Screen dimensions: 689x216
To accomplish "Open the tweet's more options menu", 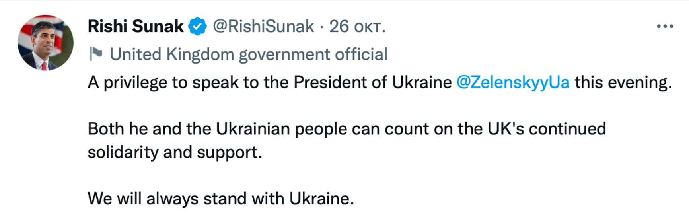I will (665, 27).
